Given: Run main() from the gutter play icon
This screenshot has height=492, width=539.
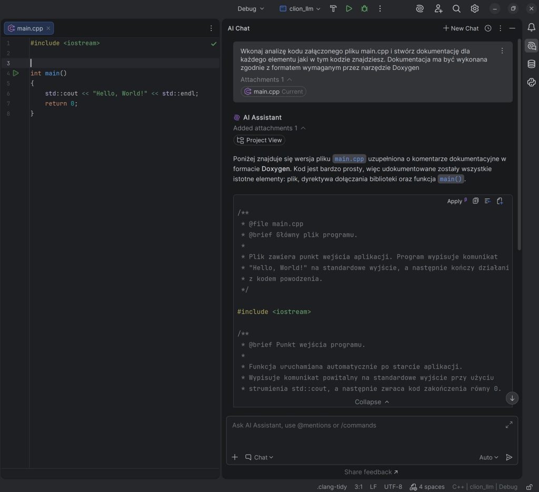Looking at the screenshot, I should coord(16,73).
